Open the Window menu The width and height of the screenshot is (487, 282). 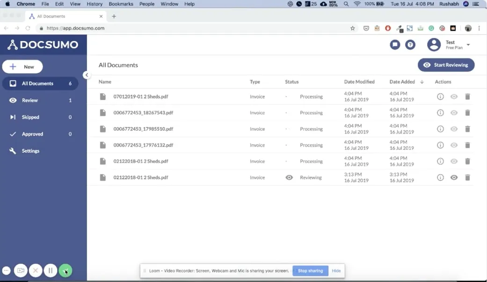169,4
